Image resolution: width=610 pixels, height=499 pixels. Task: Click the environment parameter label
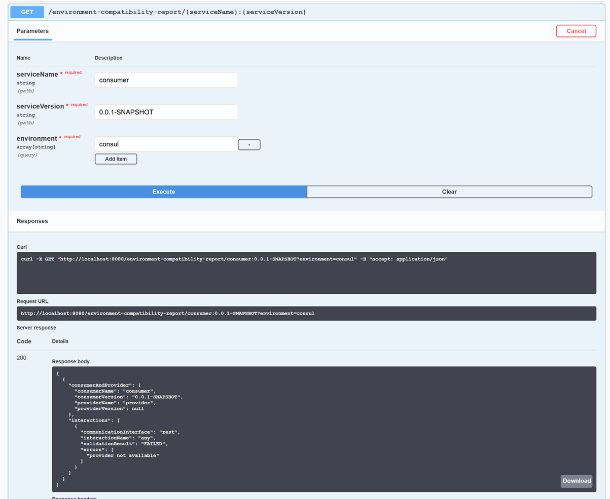[x=37, y=138]
